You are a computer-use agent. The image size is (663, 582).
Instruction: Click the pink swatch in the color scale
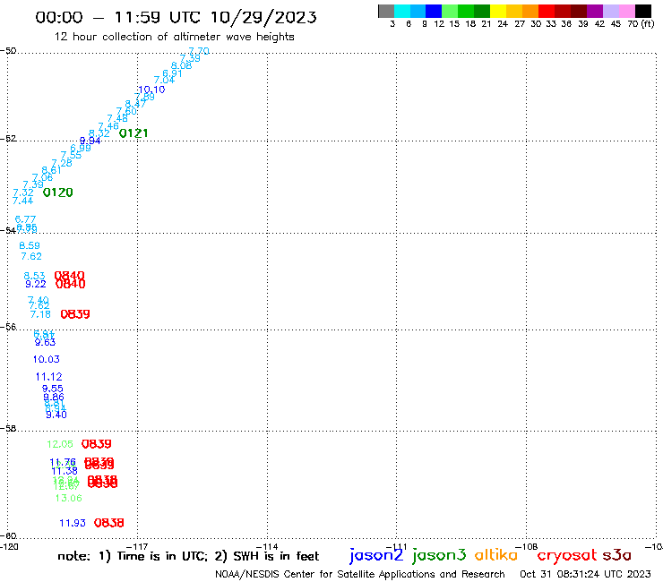coord(626,11)
